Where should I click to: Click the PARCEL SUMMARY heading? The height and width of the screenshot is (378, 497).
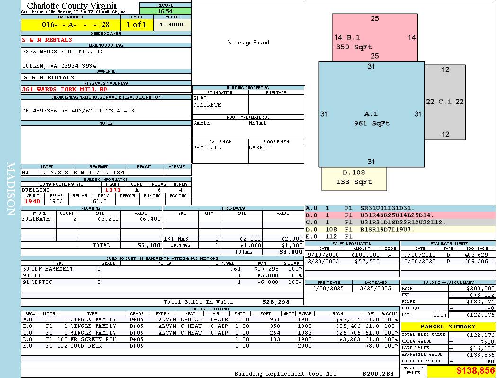pyautogui.click(x=448, y=326)
